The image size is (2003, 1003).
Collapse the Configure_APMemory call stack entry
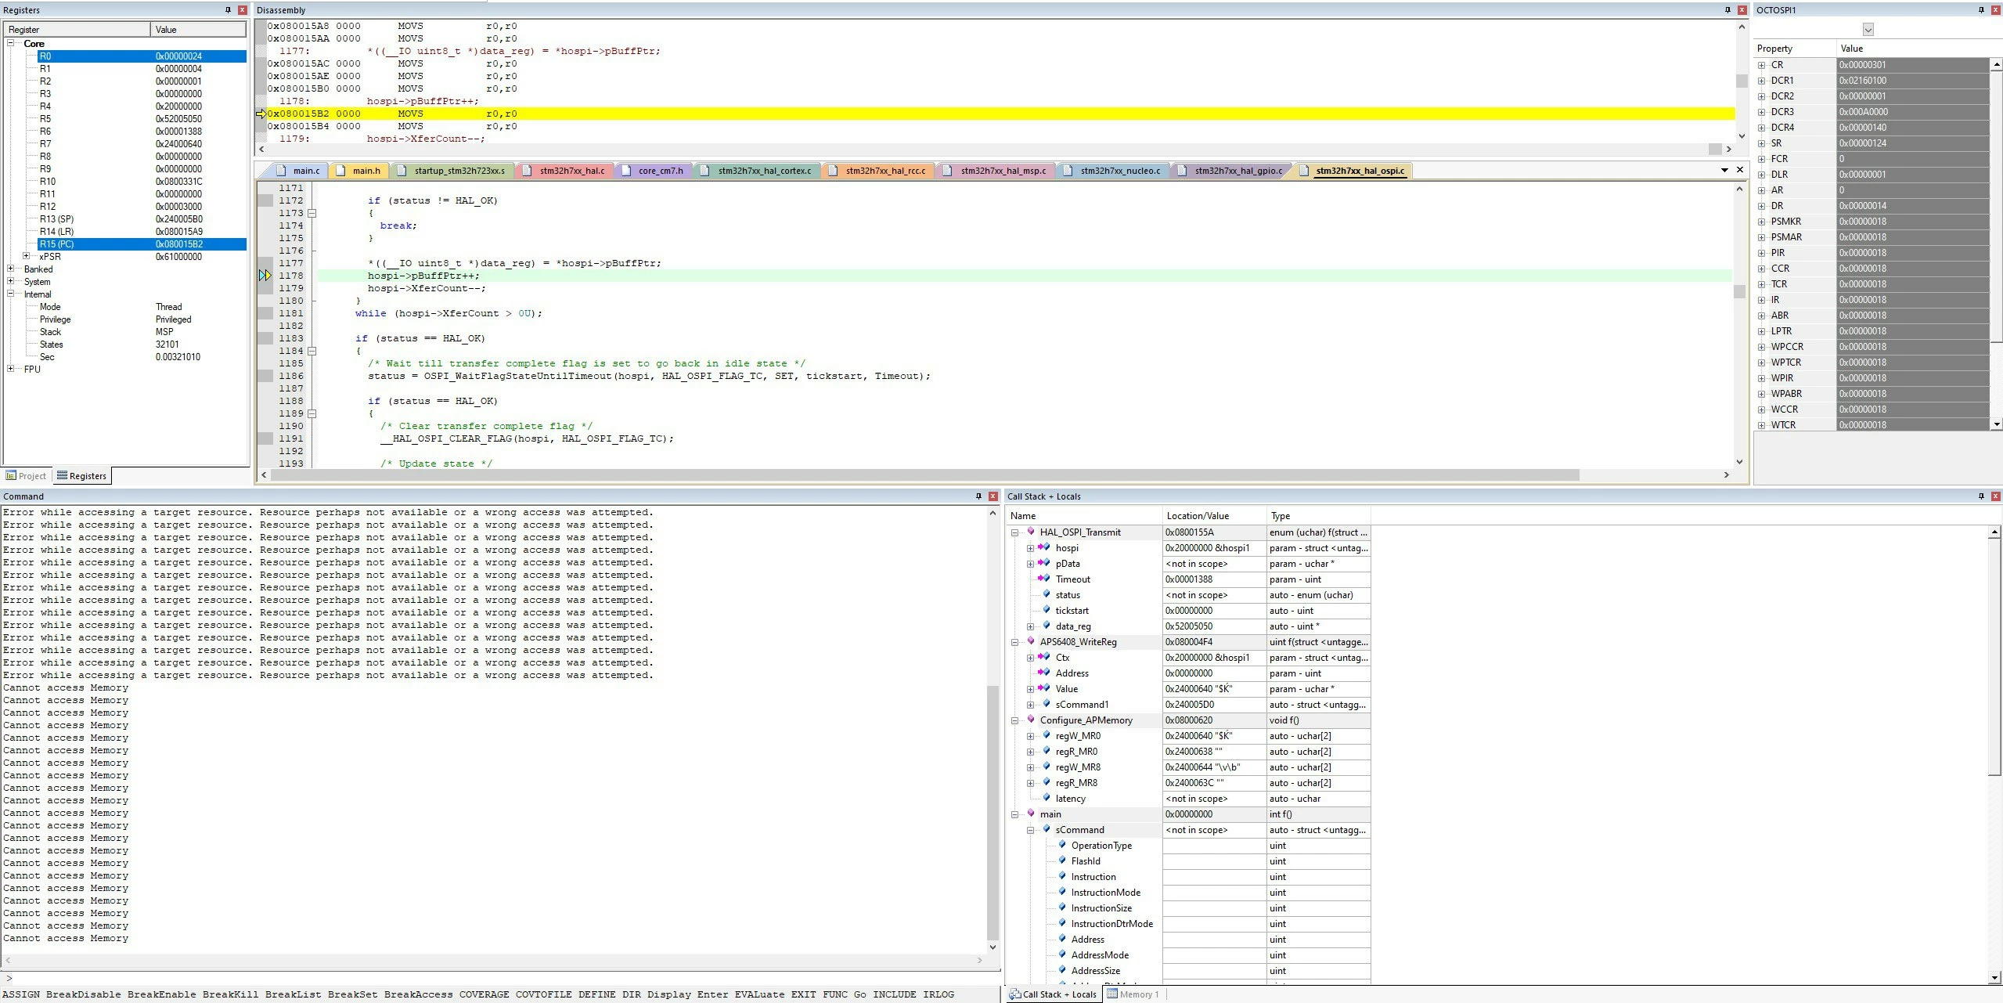1015,720
